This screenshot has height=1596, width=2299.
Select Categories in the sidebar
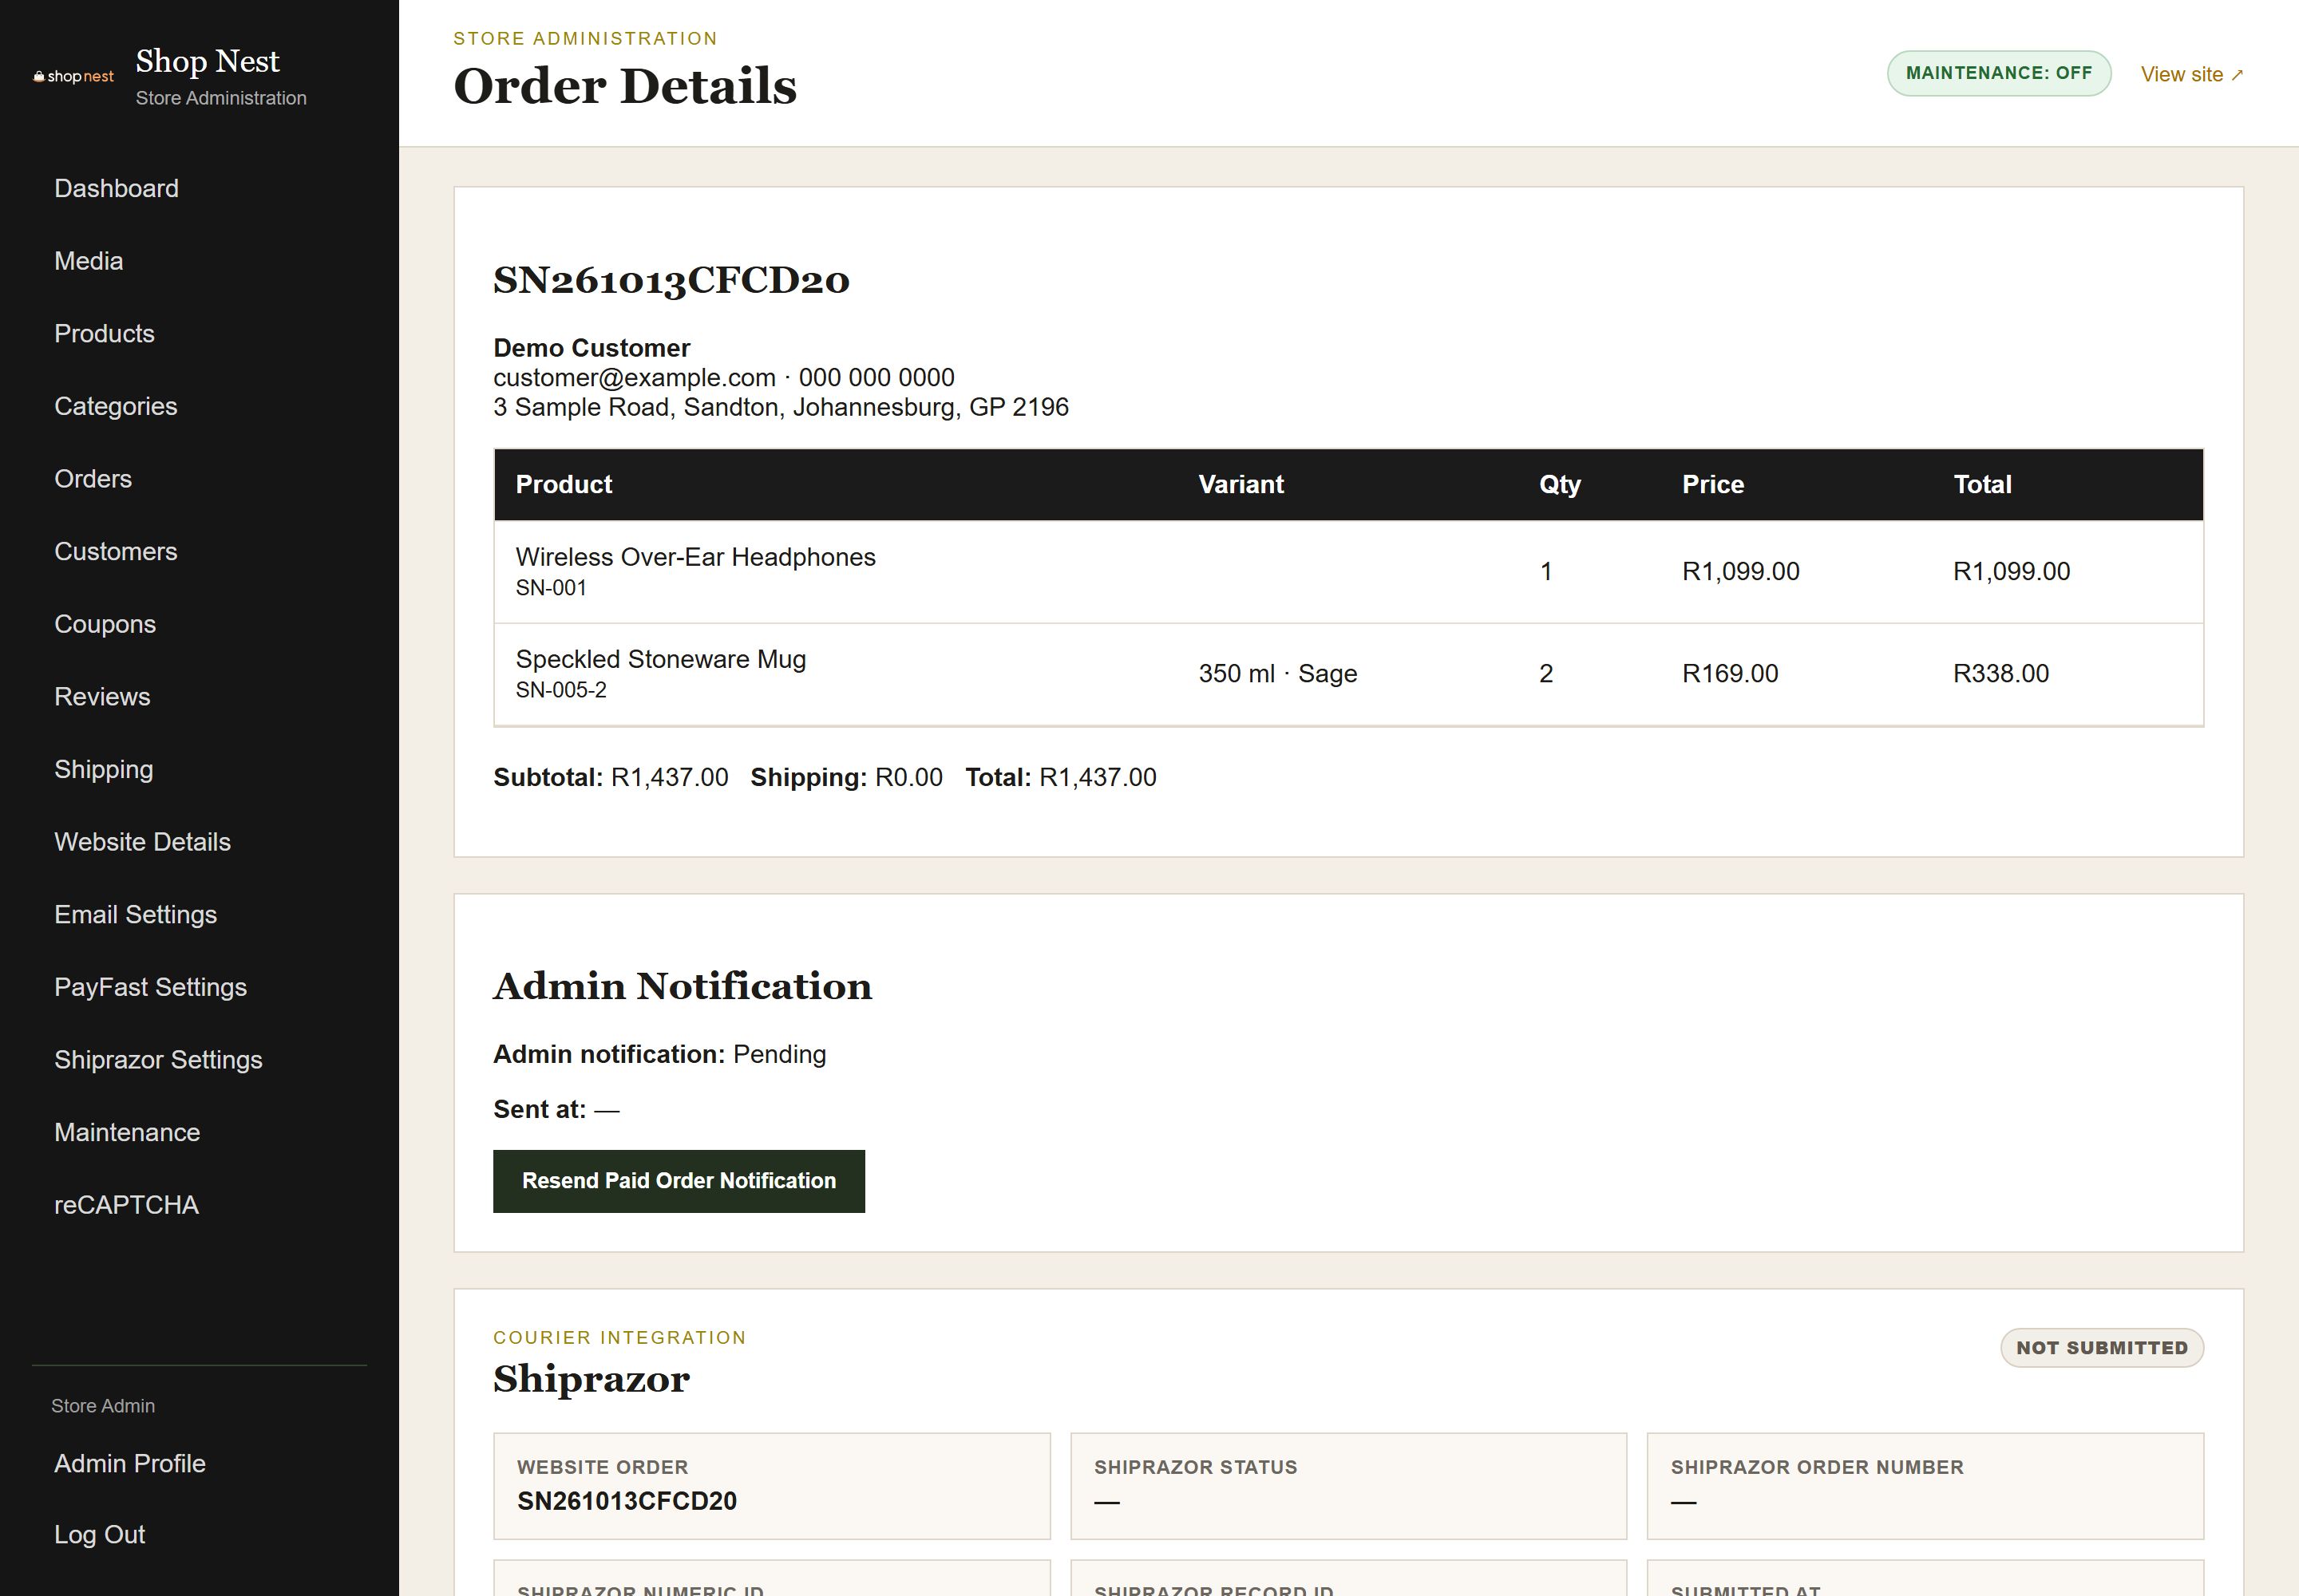coord(115,406)
